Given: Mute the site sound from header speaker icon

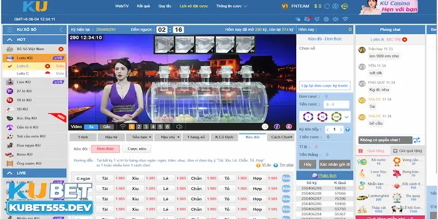Looking at the screenshot, I should coord(336,19).
